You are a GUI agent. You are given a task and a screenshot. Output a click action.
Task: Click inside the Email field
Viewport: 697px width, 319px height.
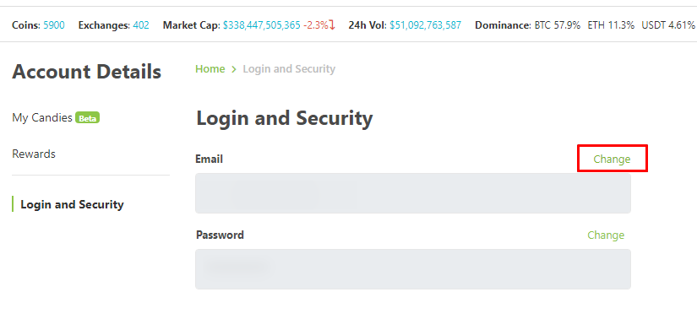(x=413, y=193)
